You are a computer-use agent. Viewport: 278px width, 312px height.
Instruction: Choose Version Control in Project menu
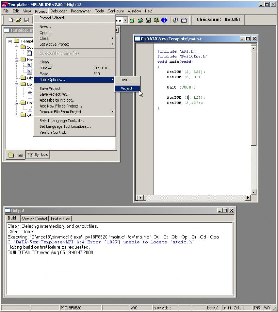point(75,132)
